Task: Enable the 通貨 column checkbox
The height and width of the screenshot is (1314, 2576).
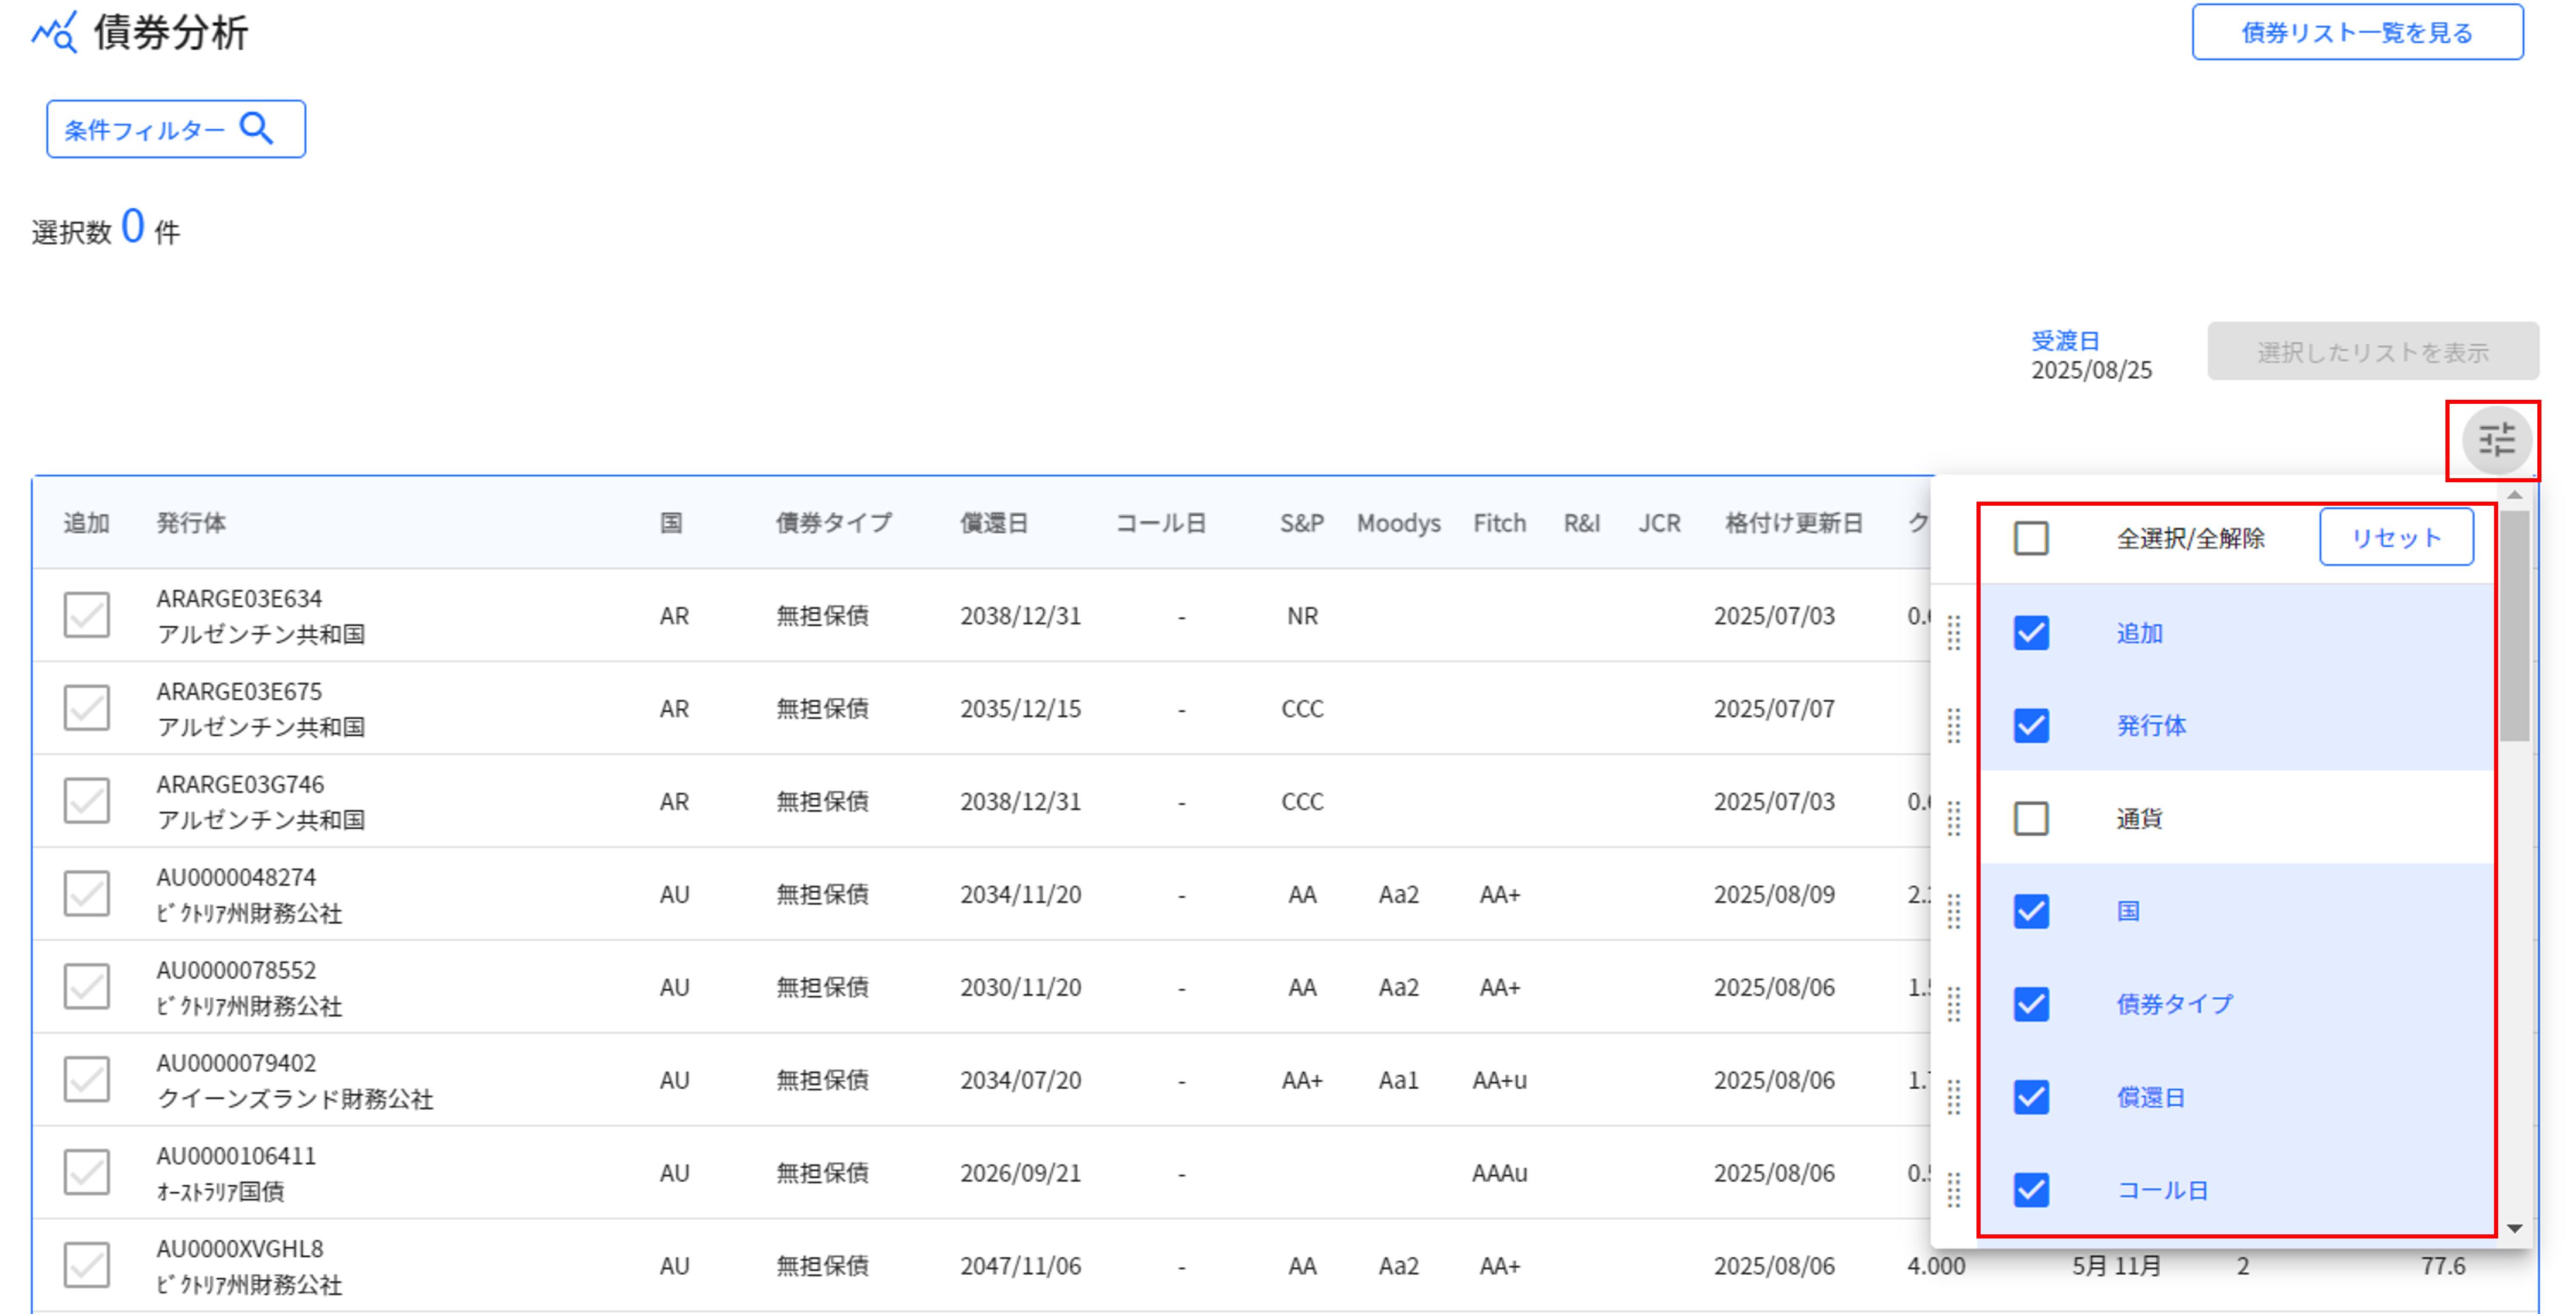Action: 2031,819
